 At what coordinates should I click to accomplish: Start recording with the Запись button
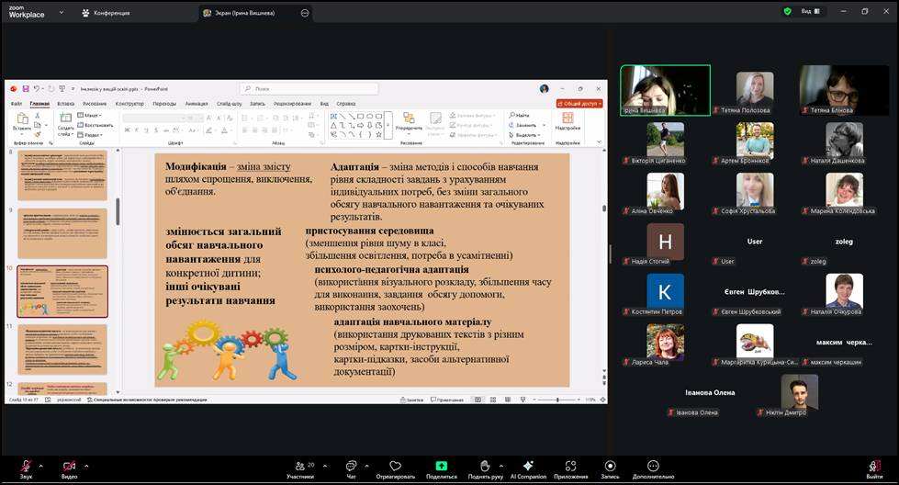610,467
